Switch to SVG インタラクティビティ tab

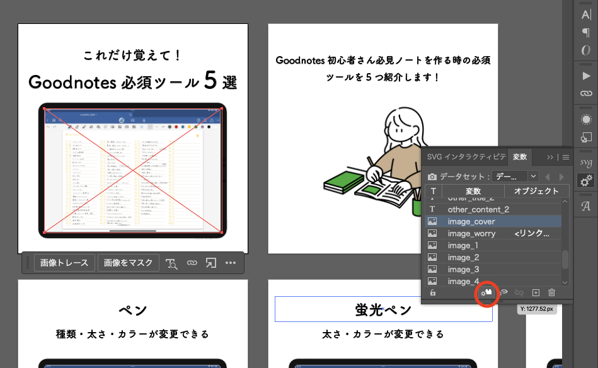(466, 157)
